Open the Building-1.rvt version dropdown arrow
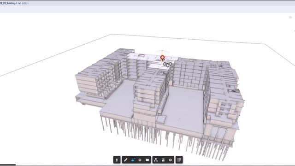The width and height of the screenshot is (295, 166). (28, 3)
